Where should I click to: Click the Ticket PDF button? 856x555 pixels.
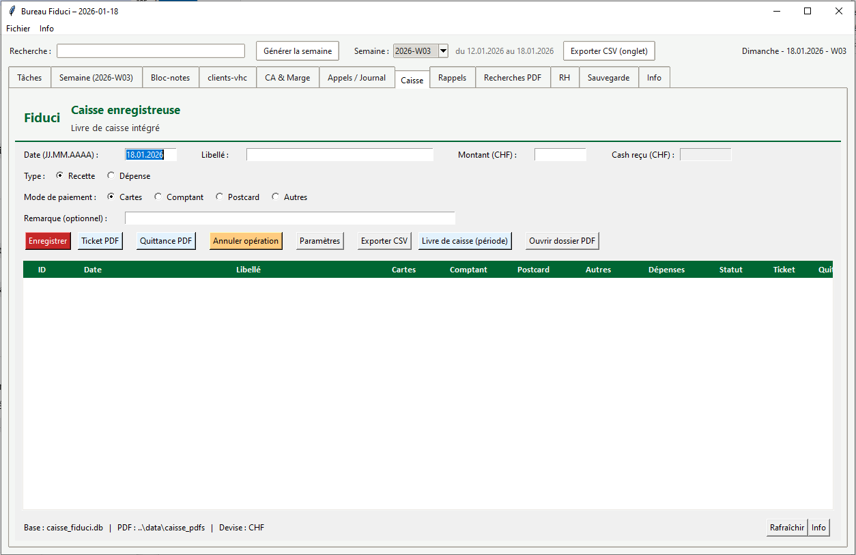tap(100, 241)
